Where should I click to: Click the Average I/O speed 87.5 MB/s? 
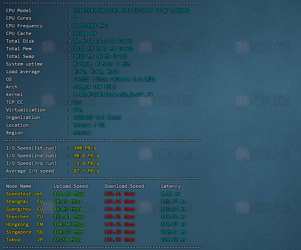tap(86, 171)
